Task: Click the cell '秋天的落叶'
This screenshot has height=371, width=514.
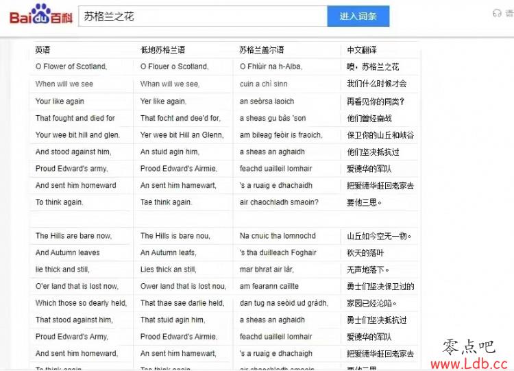Action: click(x=365, y=253)
